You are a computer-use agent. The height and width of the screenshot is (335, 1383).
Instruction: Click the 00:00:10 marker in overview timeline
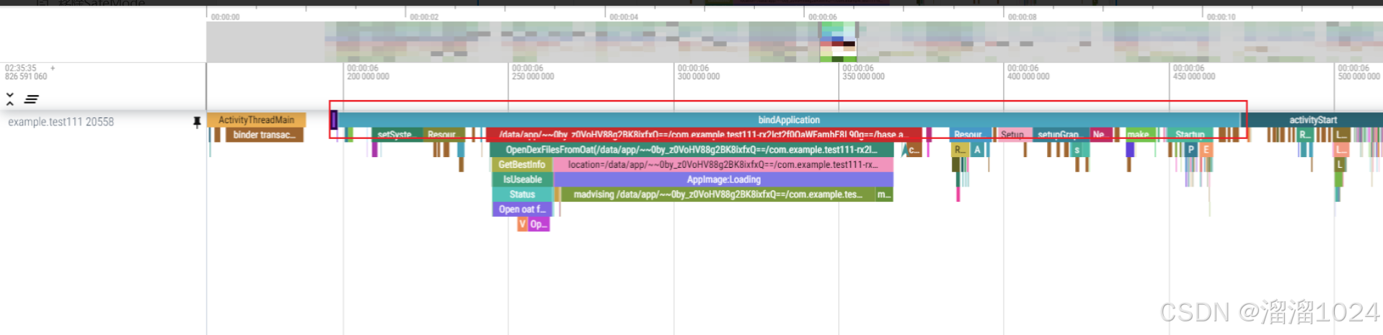(1221, 17)
